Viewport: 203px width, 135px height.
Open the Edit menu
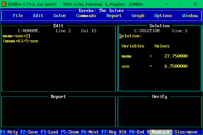point(38,16)
